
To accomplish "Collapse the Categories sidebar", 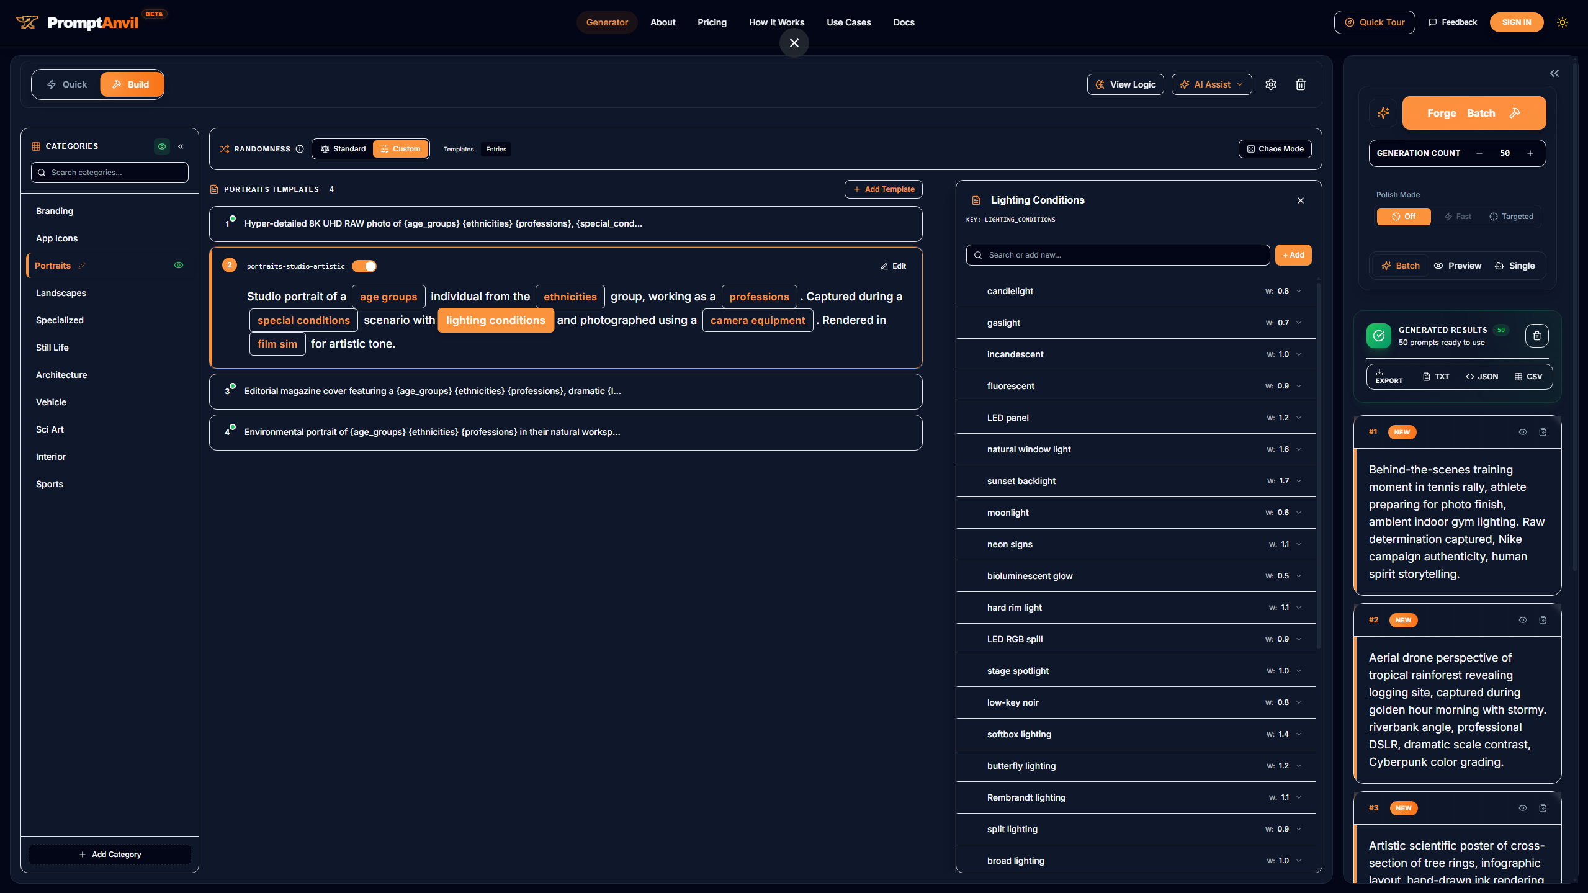I will pos(181,146).
